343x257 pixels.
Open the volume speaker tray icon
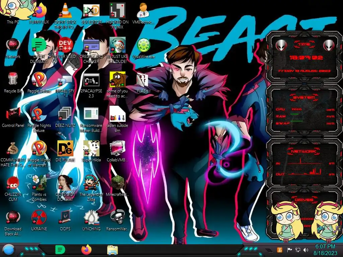point(306,250)
